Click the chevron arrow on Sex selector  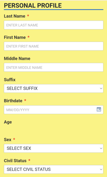pyautogui.click(x=101, y=148)
